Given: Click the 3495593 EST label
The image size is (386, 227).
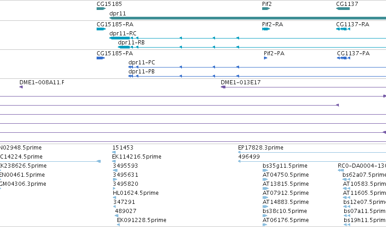Looking at the screenshot, I should tap(125, 166).
